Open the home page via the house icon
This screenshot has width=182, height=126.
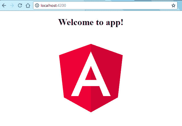tap(28, 5)
